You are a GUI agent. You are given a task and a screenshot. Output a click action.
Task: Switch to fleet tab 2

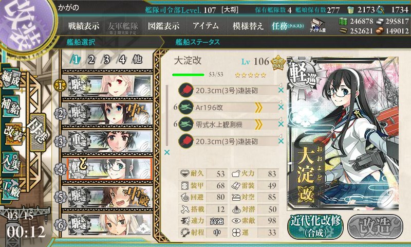[91, 60]
